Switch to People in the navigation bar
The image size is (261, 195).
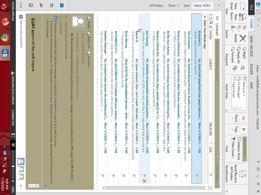click(x=41, y=5)
